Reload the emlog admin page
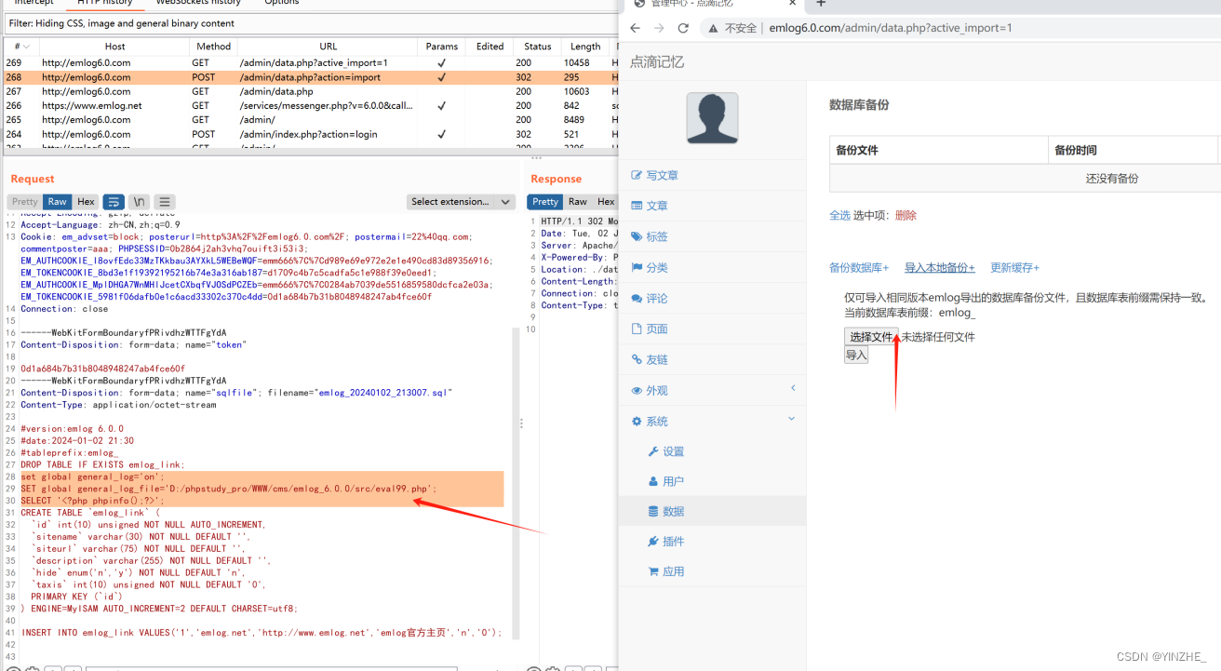 click(683, 28)
